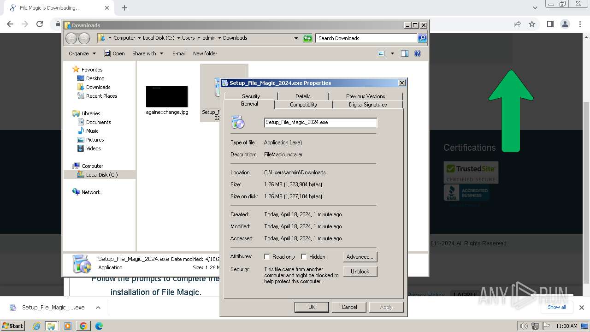Open Microsoft Edge from the taskbar
This screenshot has width=590, height=332.
point(99,326)
